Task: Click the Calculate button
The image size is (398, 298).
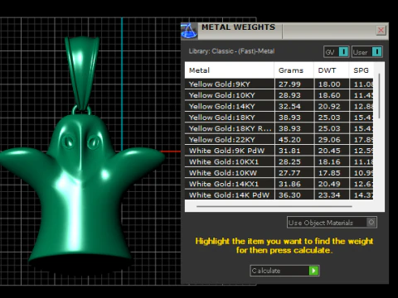Action: pyautogui.click(x=284, y=271)
